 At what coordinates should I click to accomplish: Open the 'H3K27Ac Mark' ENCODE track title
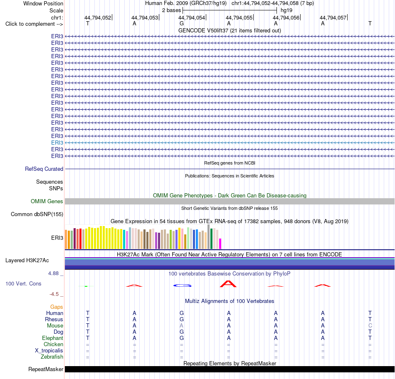(230, 254)
